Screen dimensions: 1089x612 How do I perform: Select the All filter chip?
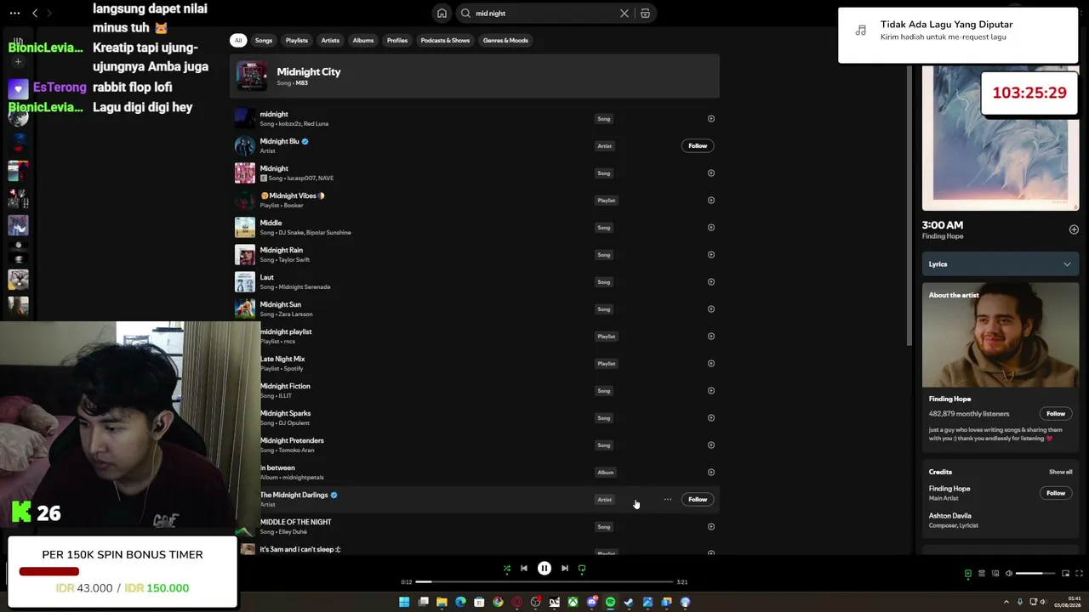tap(238, 40)
